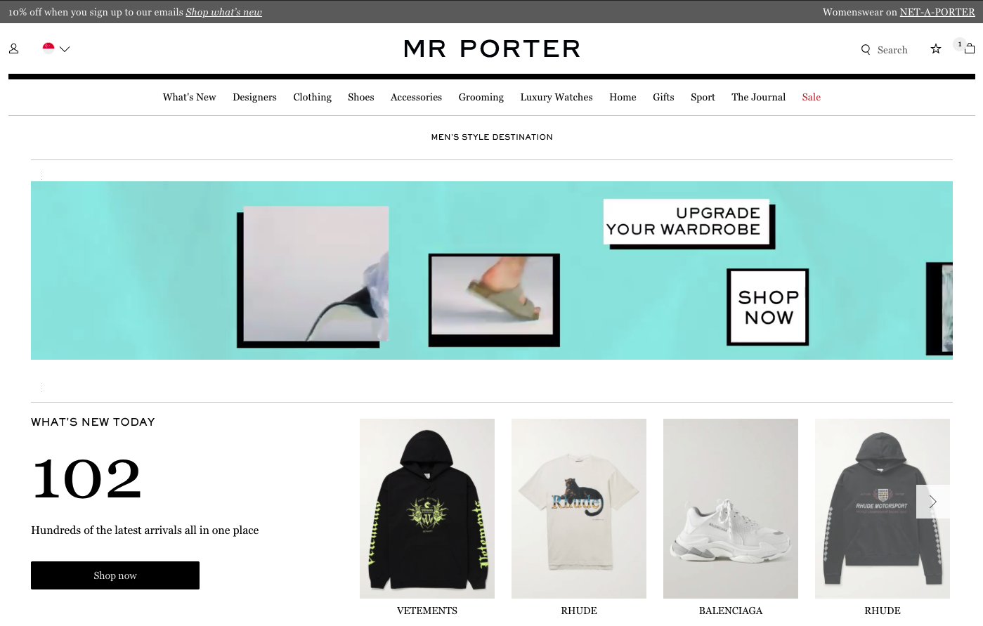Open the shopping bag icon
Viewport: 983px width, 626px height.
click(x=970, y=48)
